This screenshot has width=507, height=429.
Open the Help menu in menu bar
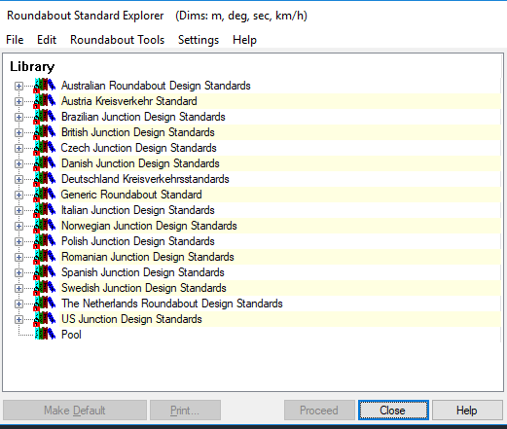pyautogui.click(x=244, y=40)
